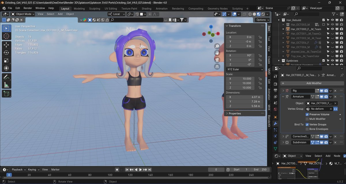346x184 pixels.
Task: Choose the Add Cube tool
Action: 7,93
